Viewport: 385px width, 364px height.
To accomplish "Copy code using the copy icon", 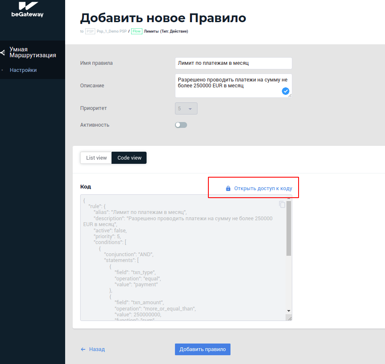I will click(x=282, y=204).
